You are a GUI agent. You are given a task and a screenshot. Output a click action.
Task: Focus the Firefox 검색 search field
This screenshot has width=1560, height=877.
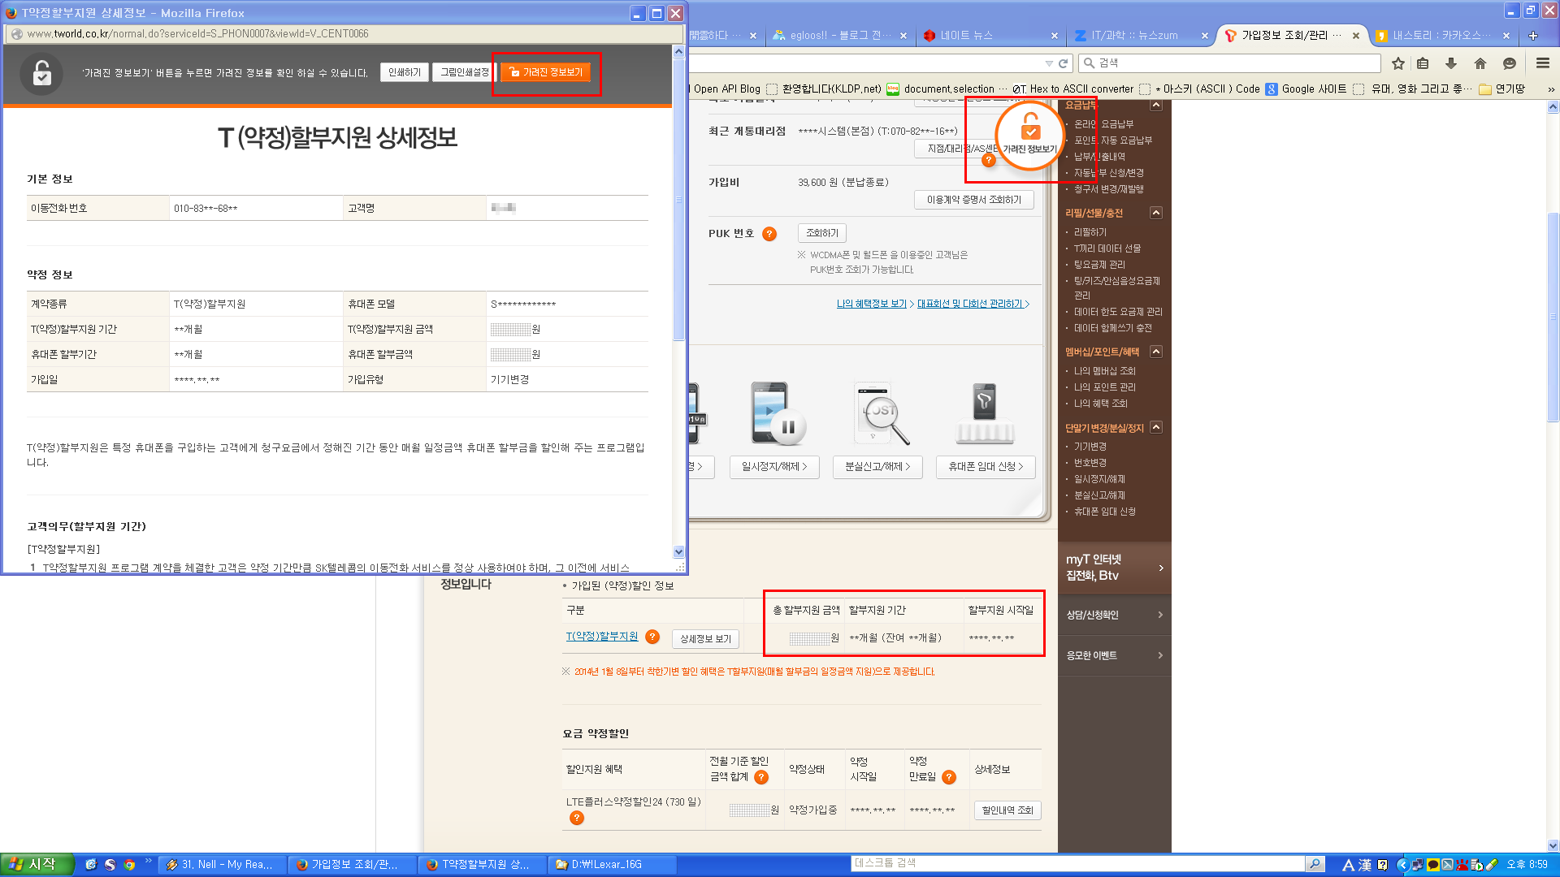[x=1229, y=63]
